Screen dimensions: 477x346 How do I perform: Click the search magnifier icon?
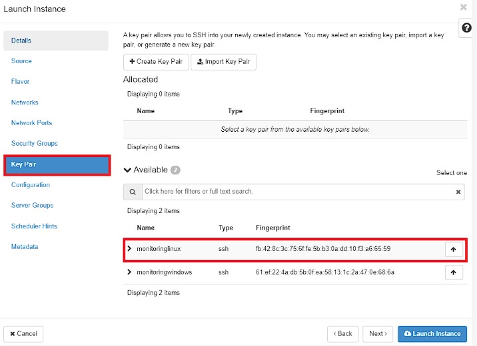coord(133,192)
